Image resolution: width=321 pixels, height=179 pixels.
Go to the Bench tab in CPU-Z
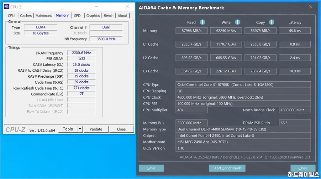(x=108, y=16)
